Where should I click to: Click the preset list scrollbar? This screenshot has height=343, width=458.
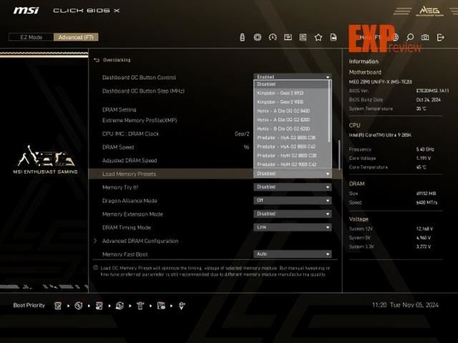(340, 150)
